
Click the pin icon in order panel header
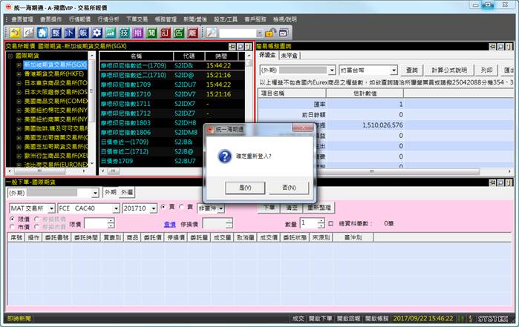pos(493,182)
